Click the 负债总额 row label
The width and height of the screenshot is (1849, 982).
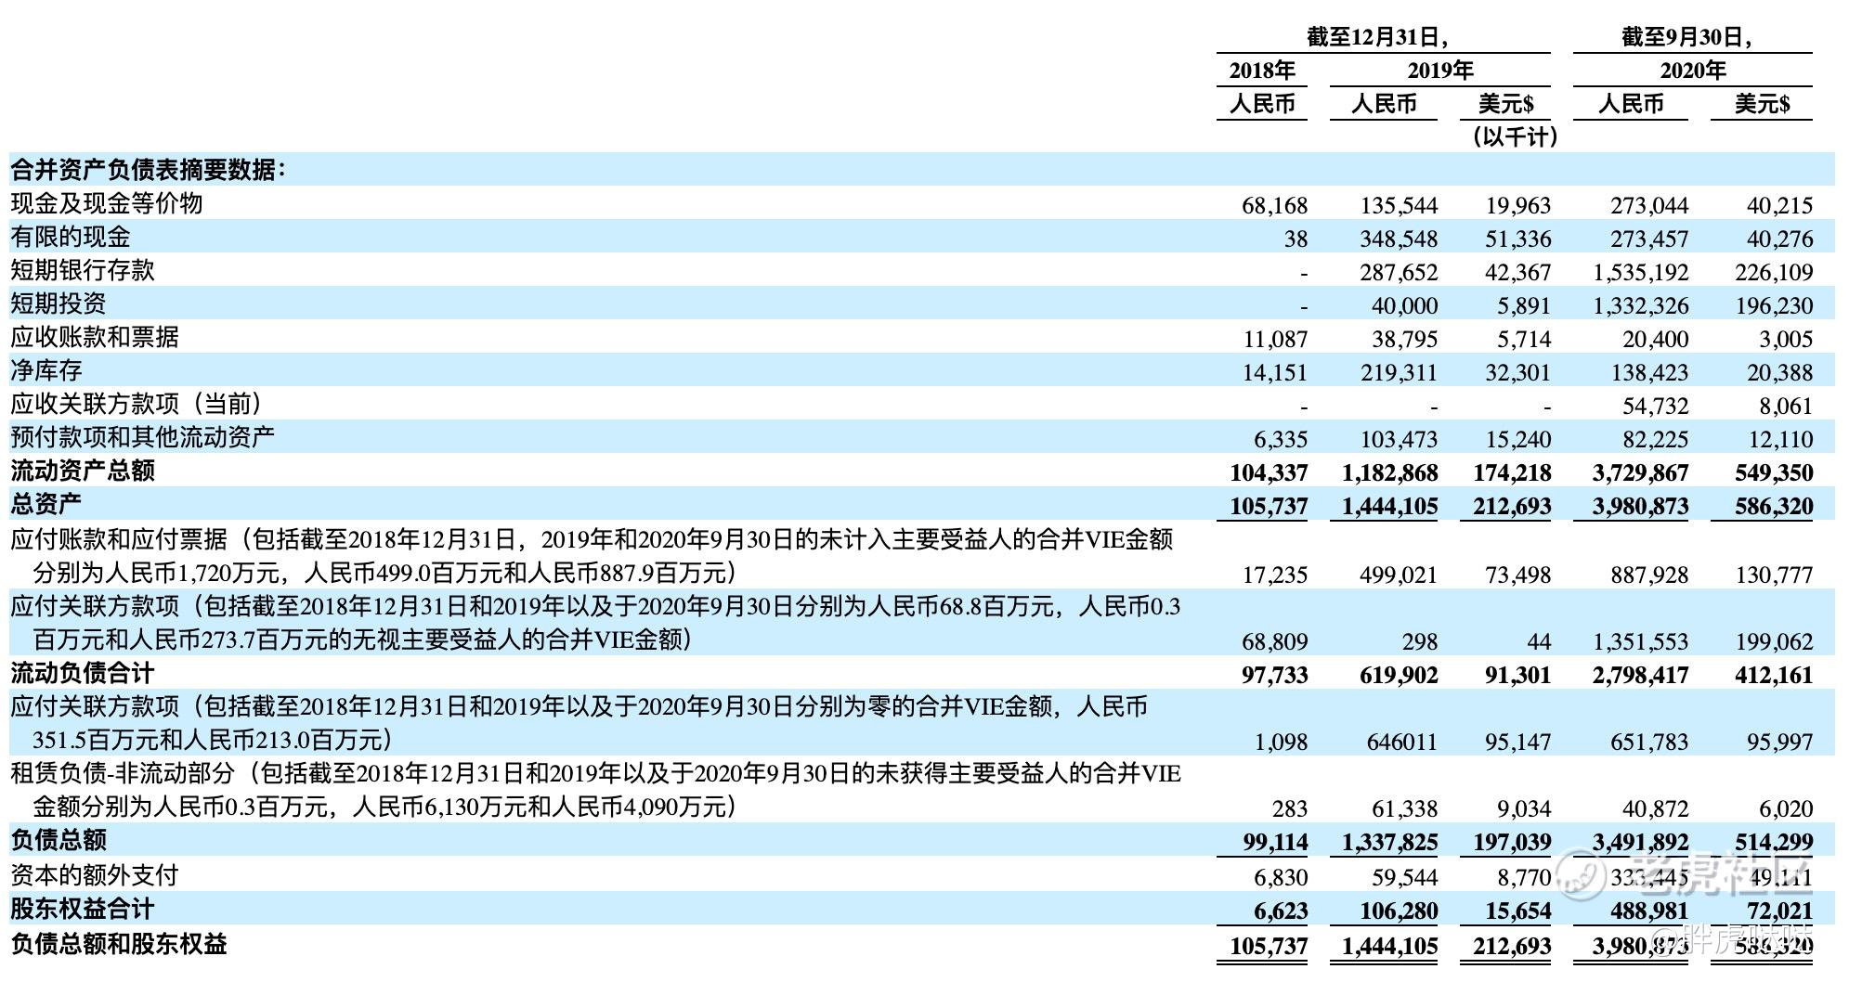(59, 840)
